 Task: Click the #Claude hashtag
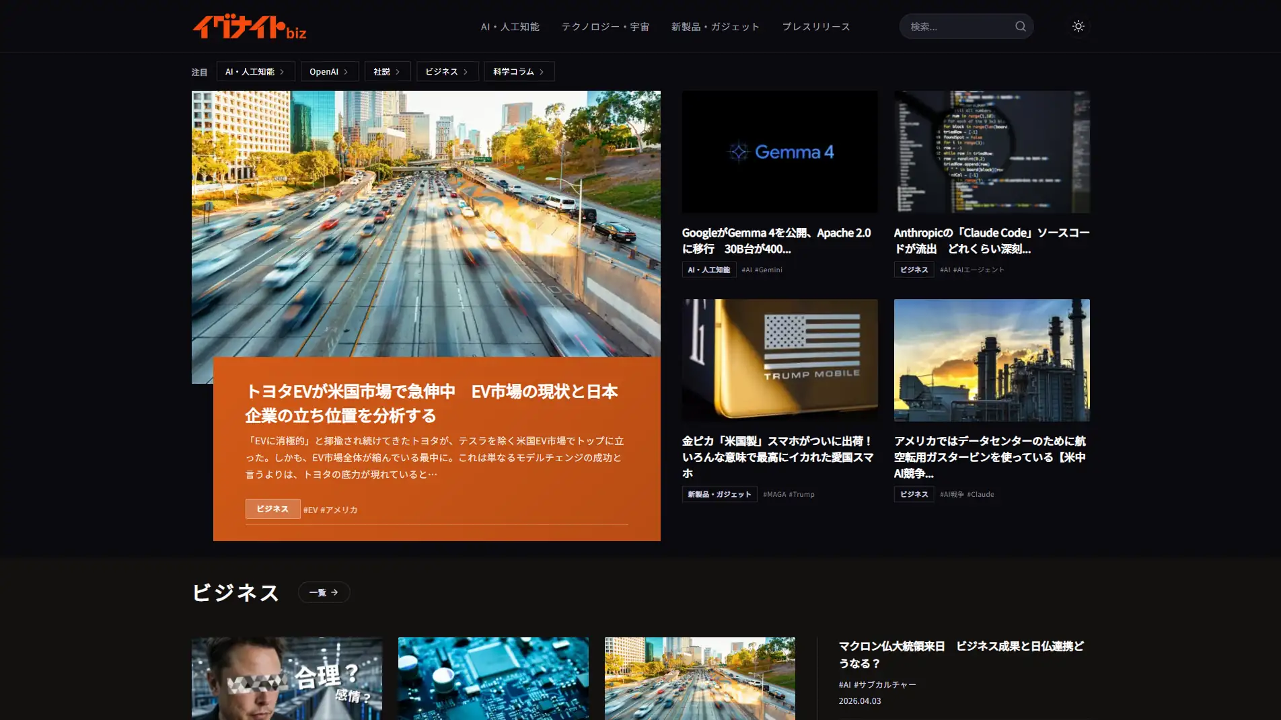(x=980, y=494)
